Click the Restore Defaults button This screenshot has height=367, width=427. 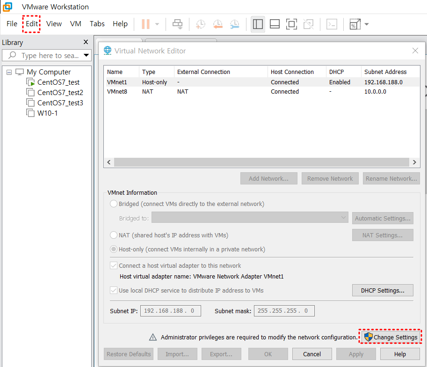point(129,354)
